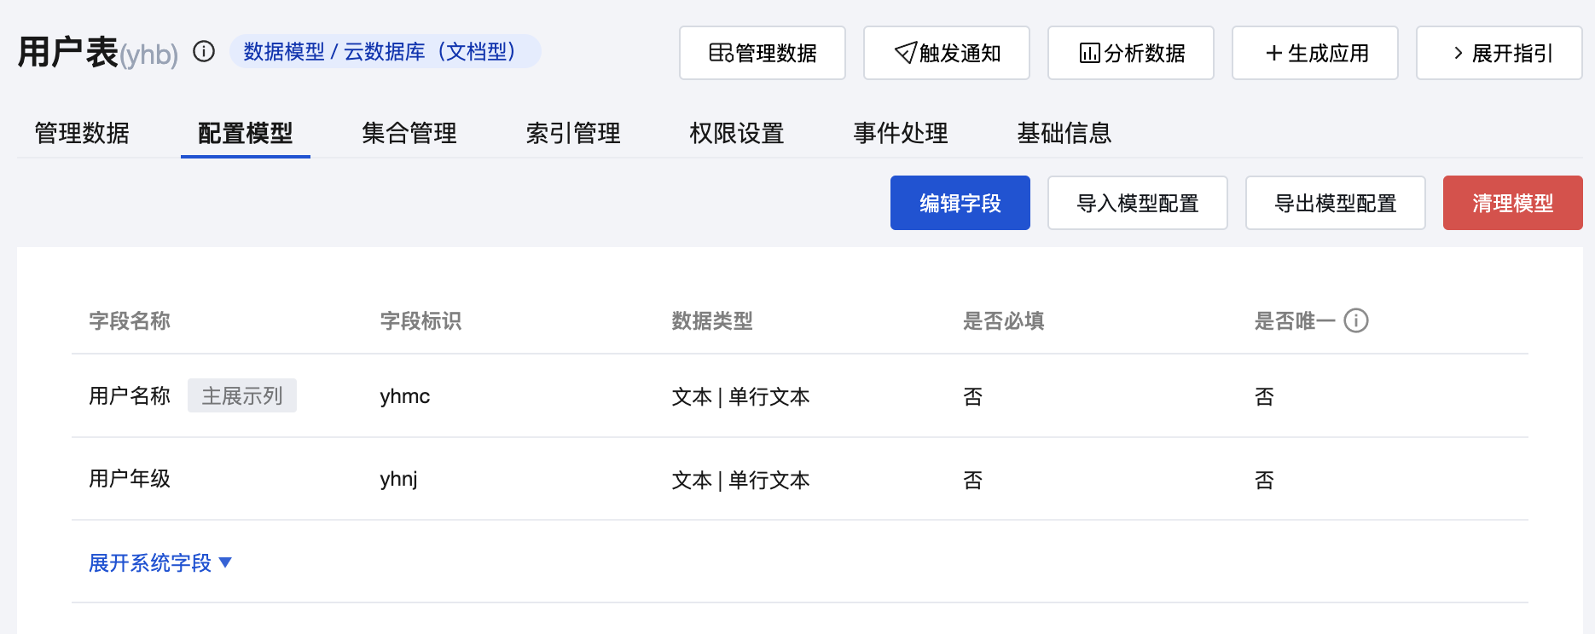
Task: Click 是否必填 column header
Action: click(1004, 320)
